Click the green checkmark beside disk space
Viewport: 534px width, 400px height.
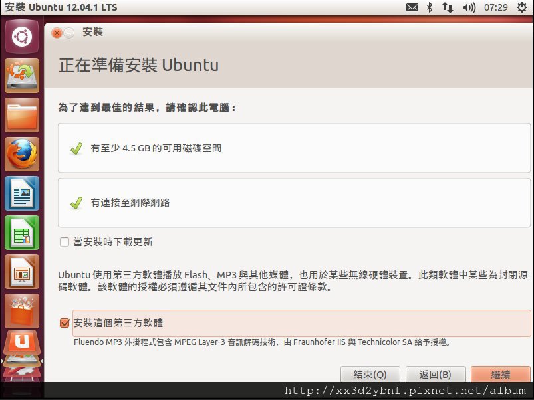76,148
